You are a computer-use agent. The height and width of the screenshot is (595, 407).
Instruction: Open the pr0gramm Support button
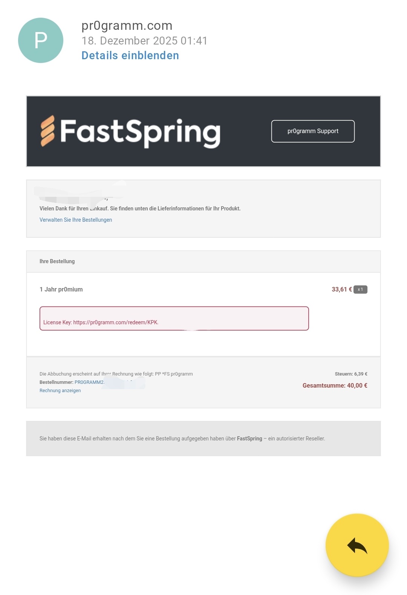(313, 131)
